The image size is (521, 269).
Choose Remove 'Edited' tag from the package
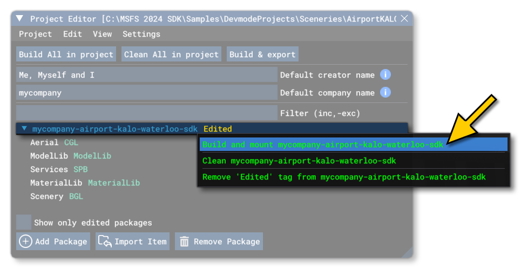click(x=354, y=177)
